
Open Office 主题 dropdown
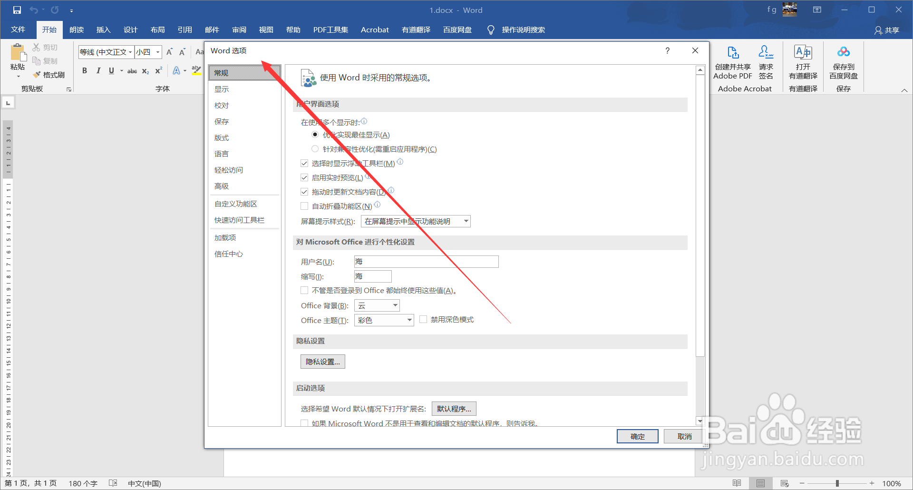coord(384,320)
